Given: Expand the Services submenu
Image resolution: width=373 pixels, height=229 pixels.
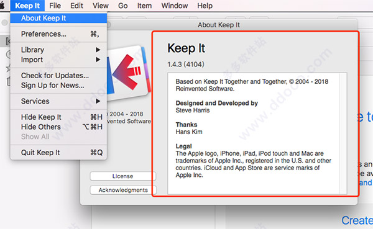Looking at the screenshot, I should (x=58, y=101).
